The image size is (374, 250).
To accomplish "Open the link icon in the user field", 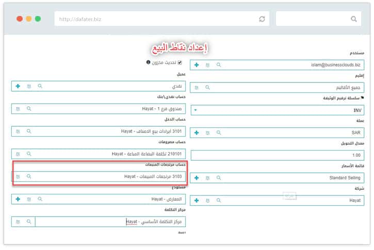I will 207,65.
